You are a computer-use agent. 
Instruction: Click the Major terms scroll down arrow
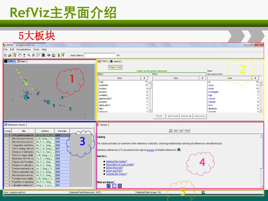(x=149, y=111)
